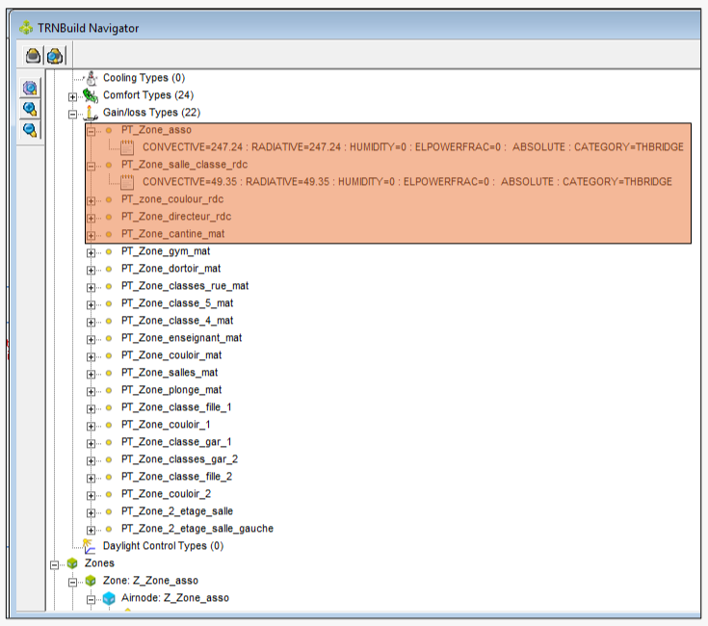
Task: Click the top magnifier icon in left sidebar
Action: tap(30, 89)
